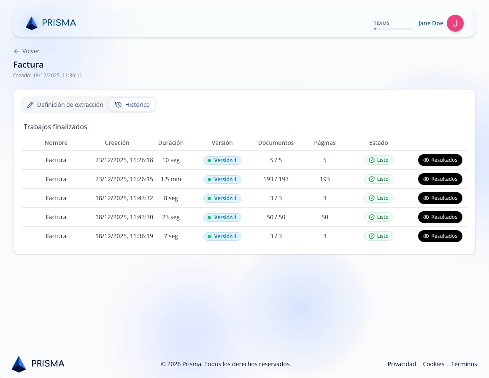View Resultados for the 11:26:15 job
This screenshot has width=489, height=378.
(x=440, y=179)
